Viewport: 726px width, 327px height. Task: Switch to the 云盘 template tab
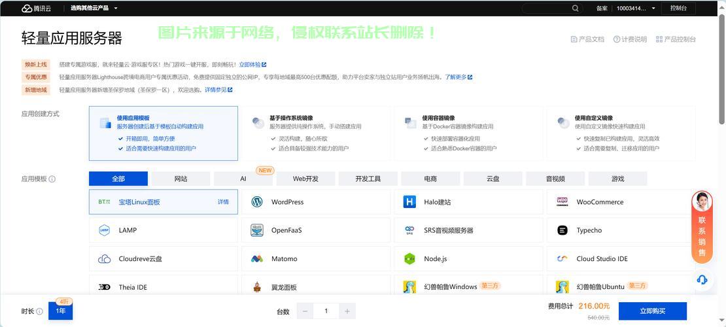493,179
